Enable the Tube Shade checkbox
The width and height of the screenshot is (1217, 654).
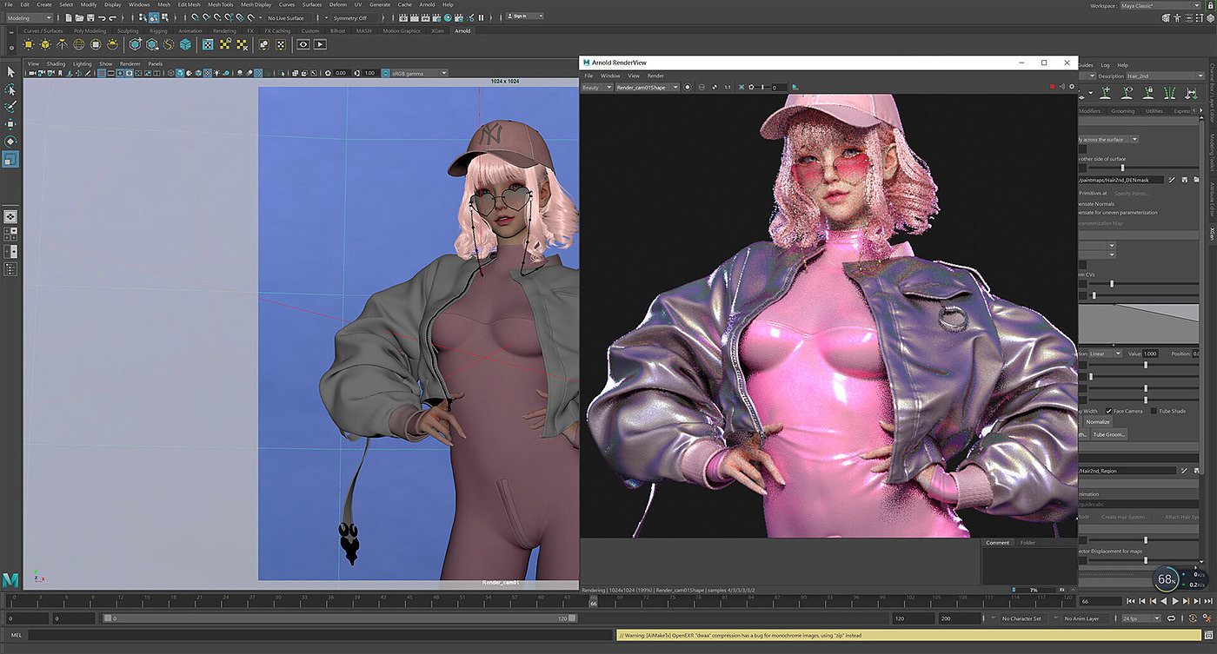pos(1154,411)
